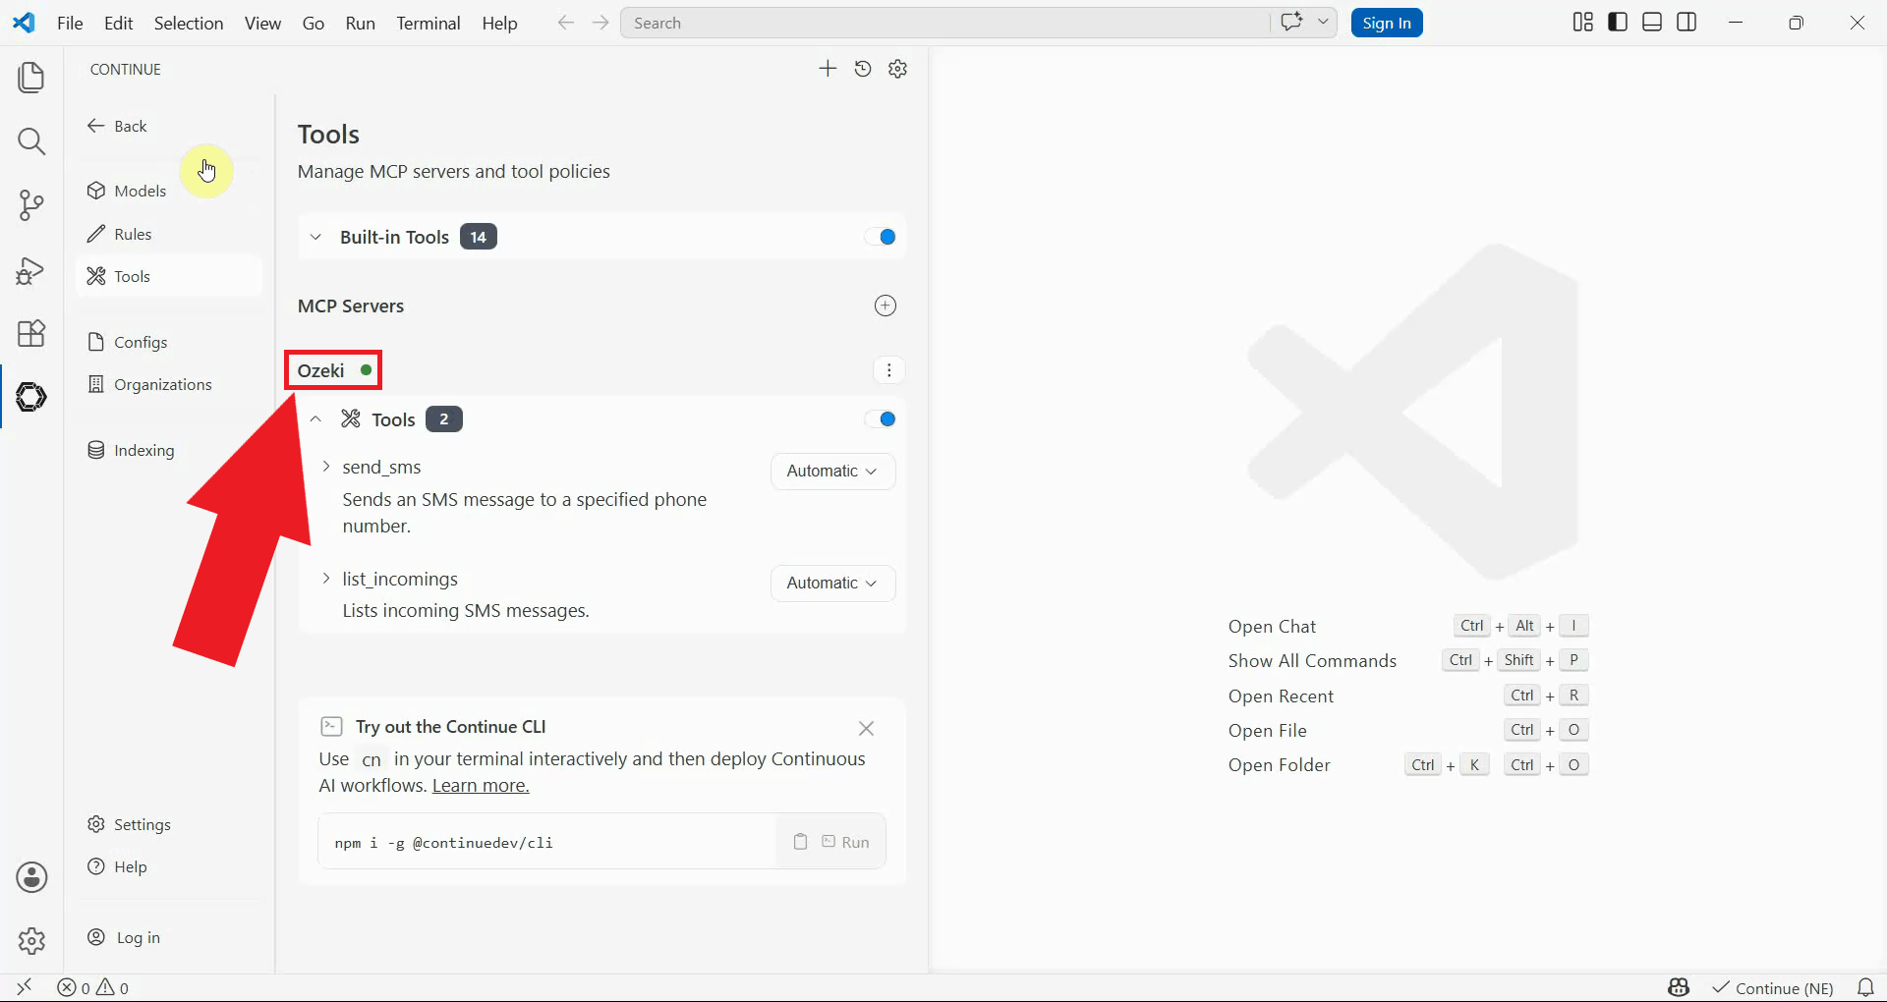The width and height of the screenshot is (1887, 1002).
Task: Open the chat icon in title bar
Action: click(1291, 23)
